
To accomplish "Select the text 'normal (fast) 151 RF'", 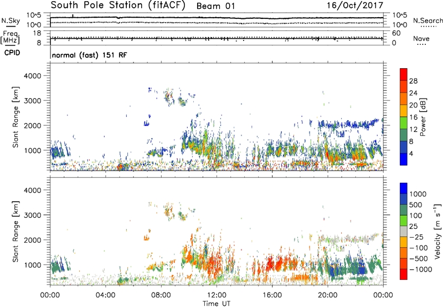I will pyautogui.click(x=89, y=55).
